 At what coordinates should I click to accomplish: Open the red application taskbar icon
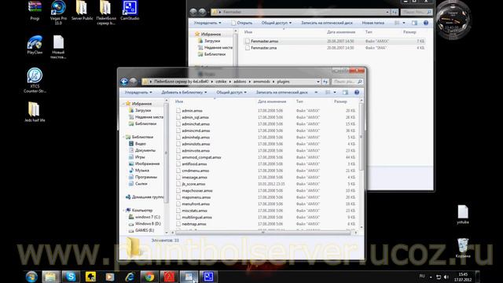pos(169,277)
